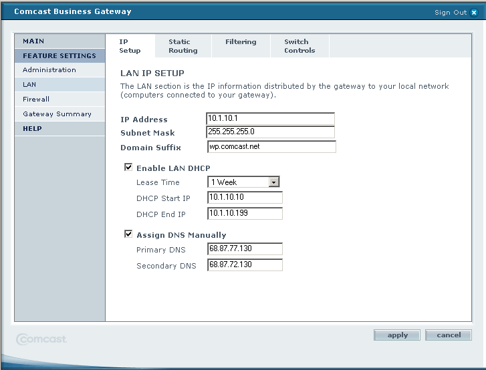Switch to the IP Setup tab
This screenshot has height=370, width=486.
click(130, 46)
